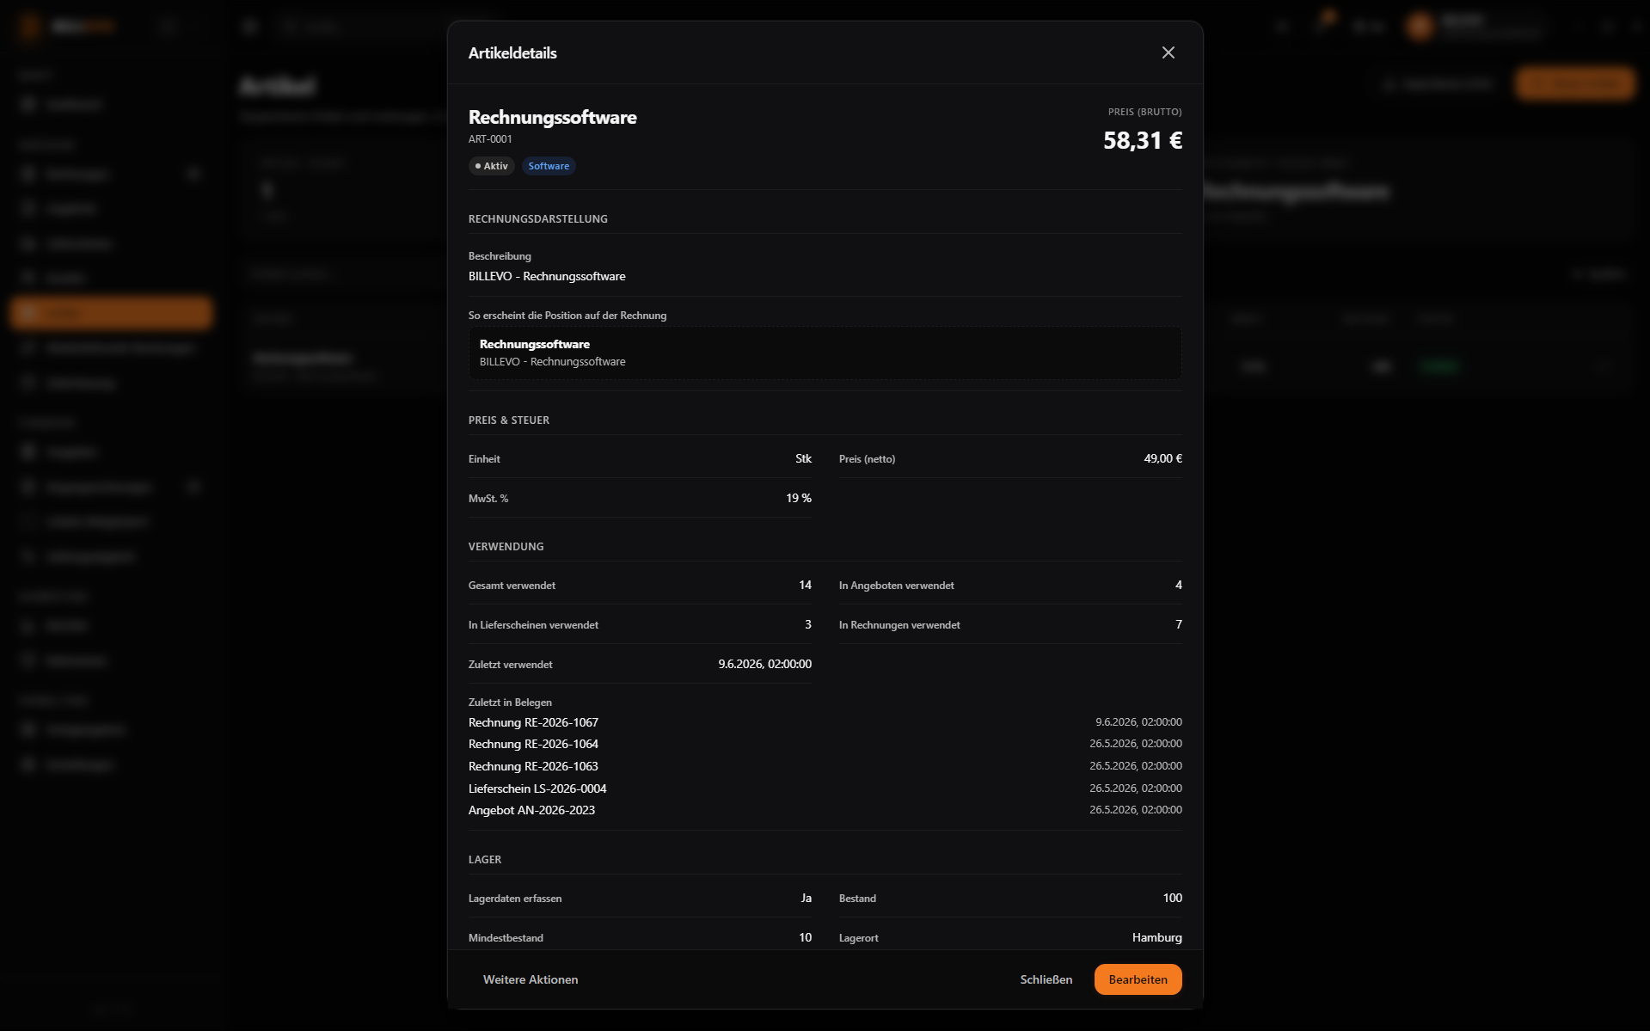Click the Einheit value Stk
This screenshot has width=1650, height=1031.
[x=803, y=458]
